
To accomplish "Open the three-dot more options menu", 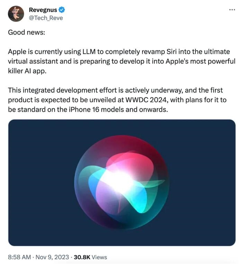I will (x=232, y=9).
